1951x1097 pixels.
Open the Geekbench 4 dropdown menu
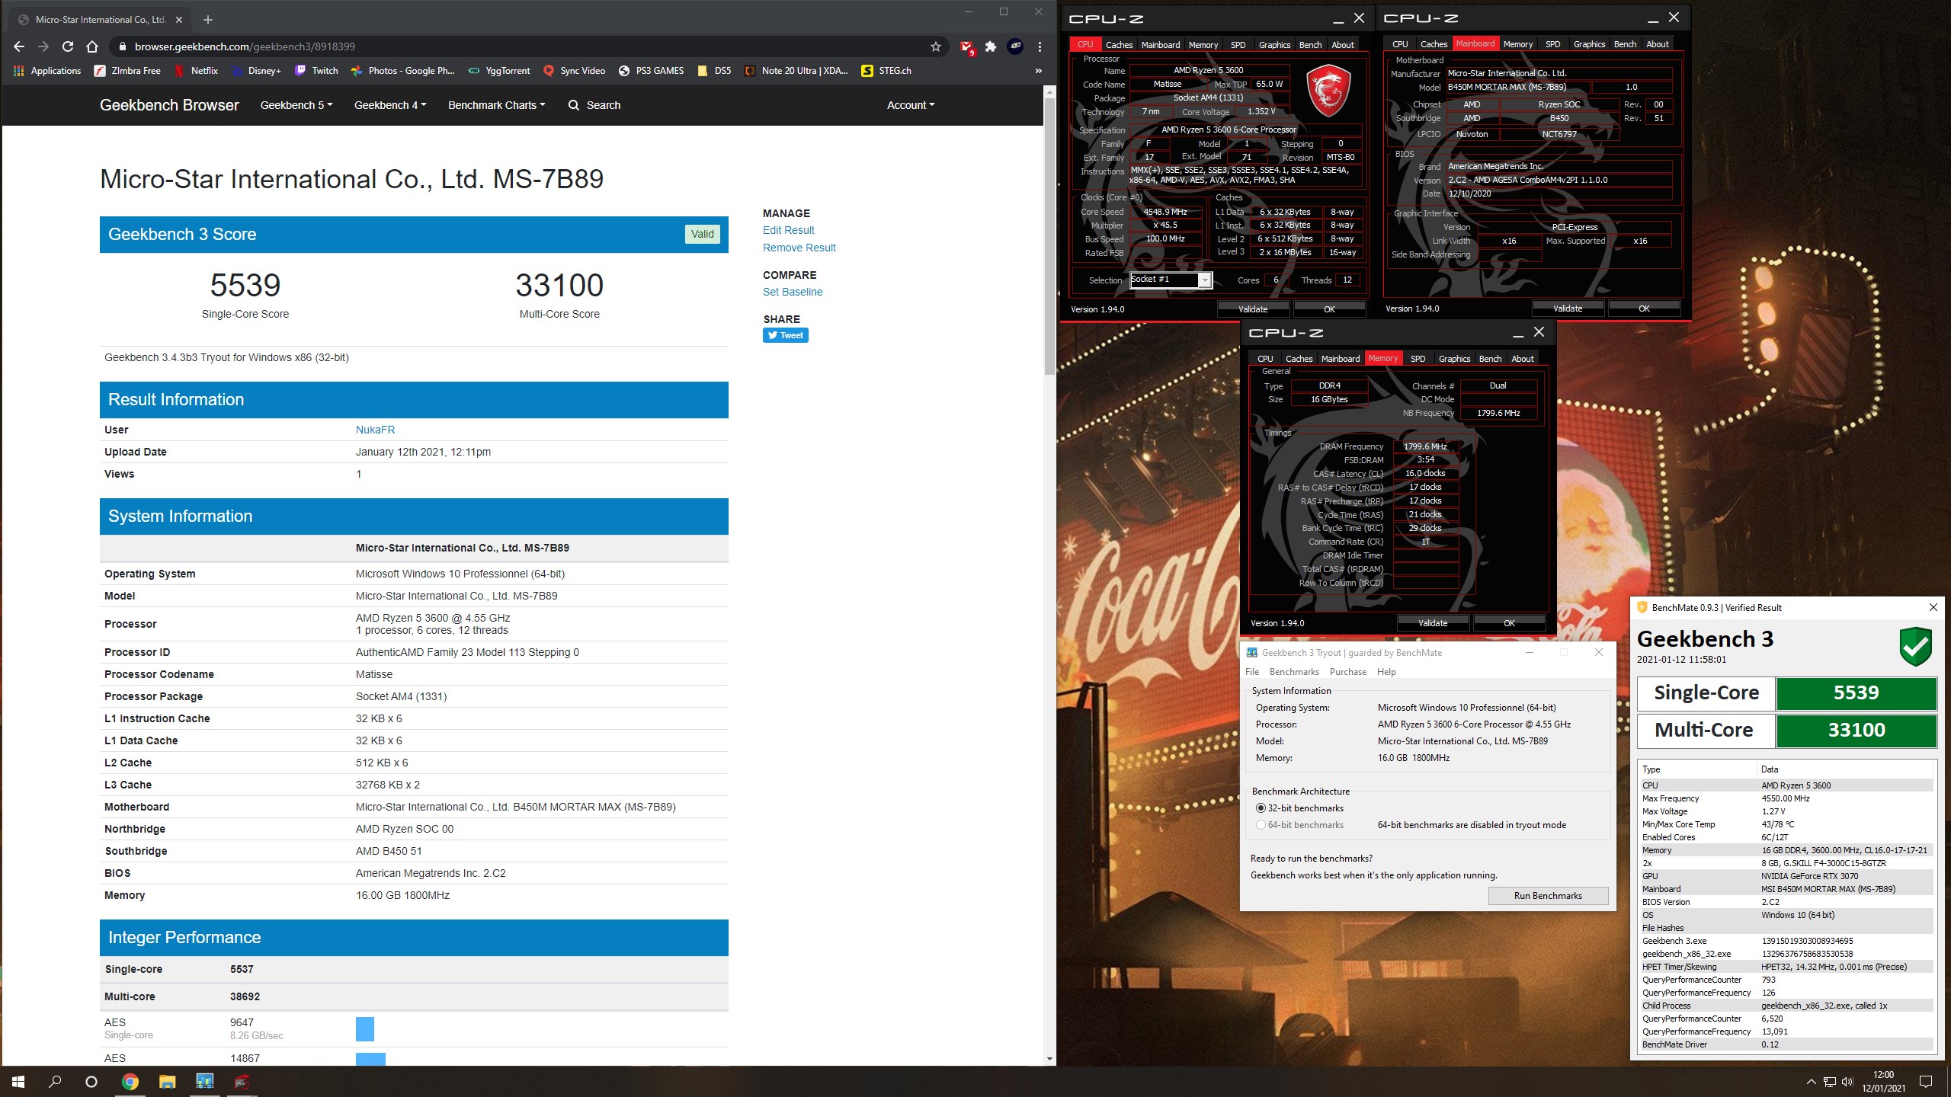tap(390, 105)
